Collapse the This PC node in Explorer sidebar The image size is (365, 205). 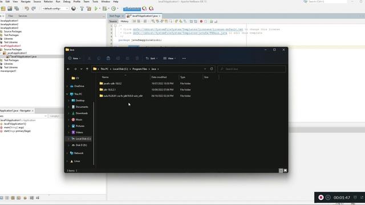point(67,94)
